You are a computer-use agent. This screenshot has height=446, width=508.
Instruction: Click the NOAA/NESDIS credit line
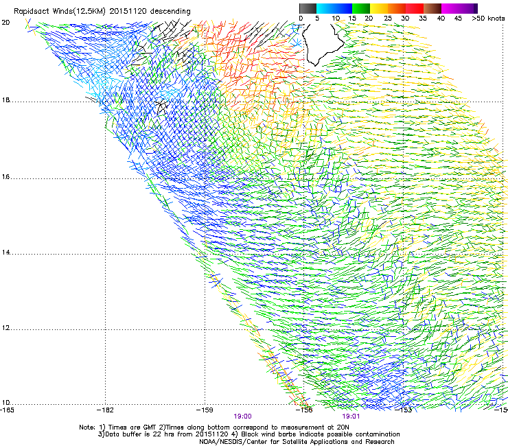click(x=297, y=442)
